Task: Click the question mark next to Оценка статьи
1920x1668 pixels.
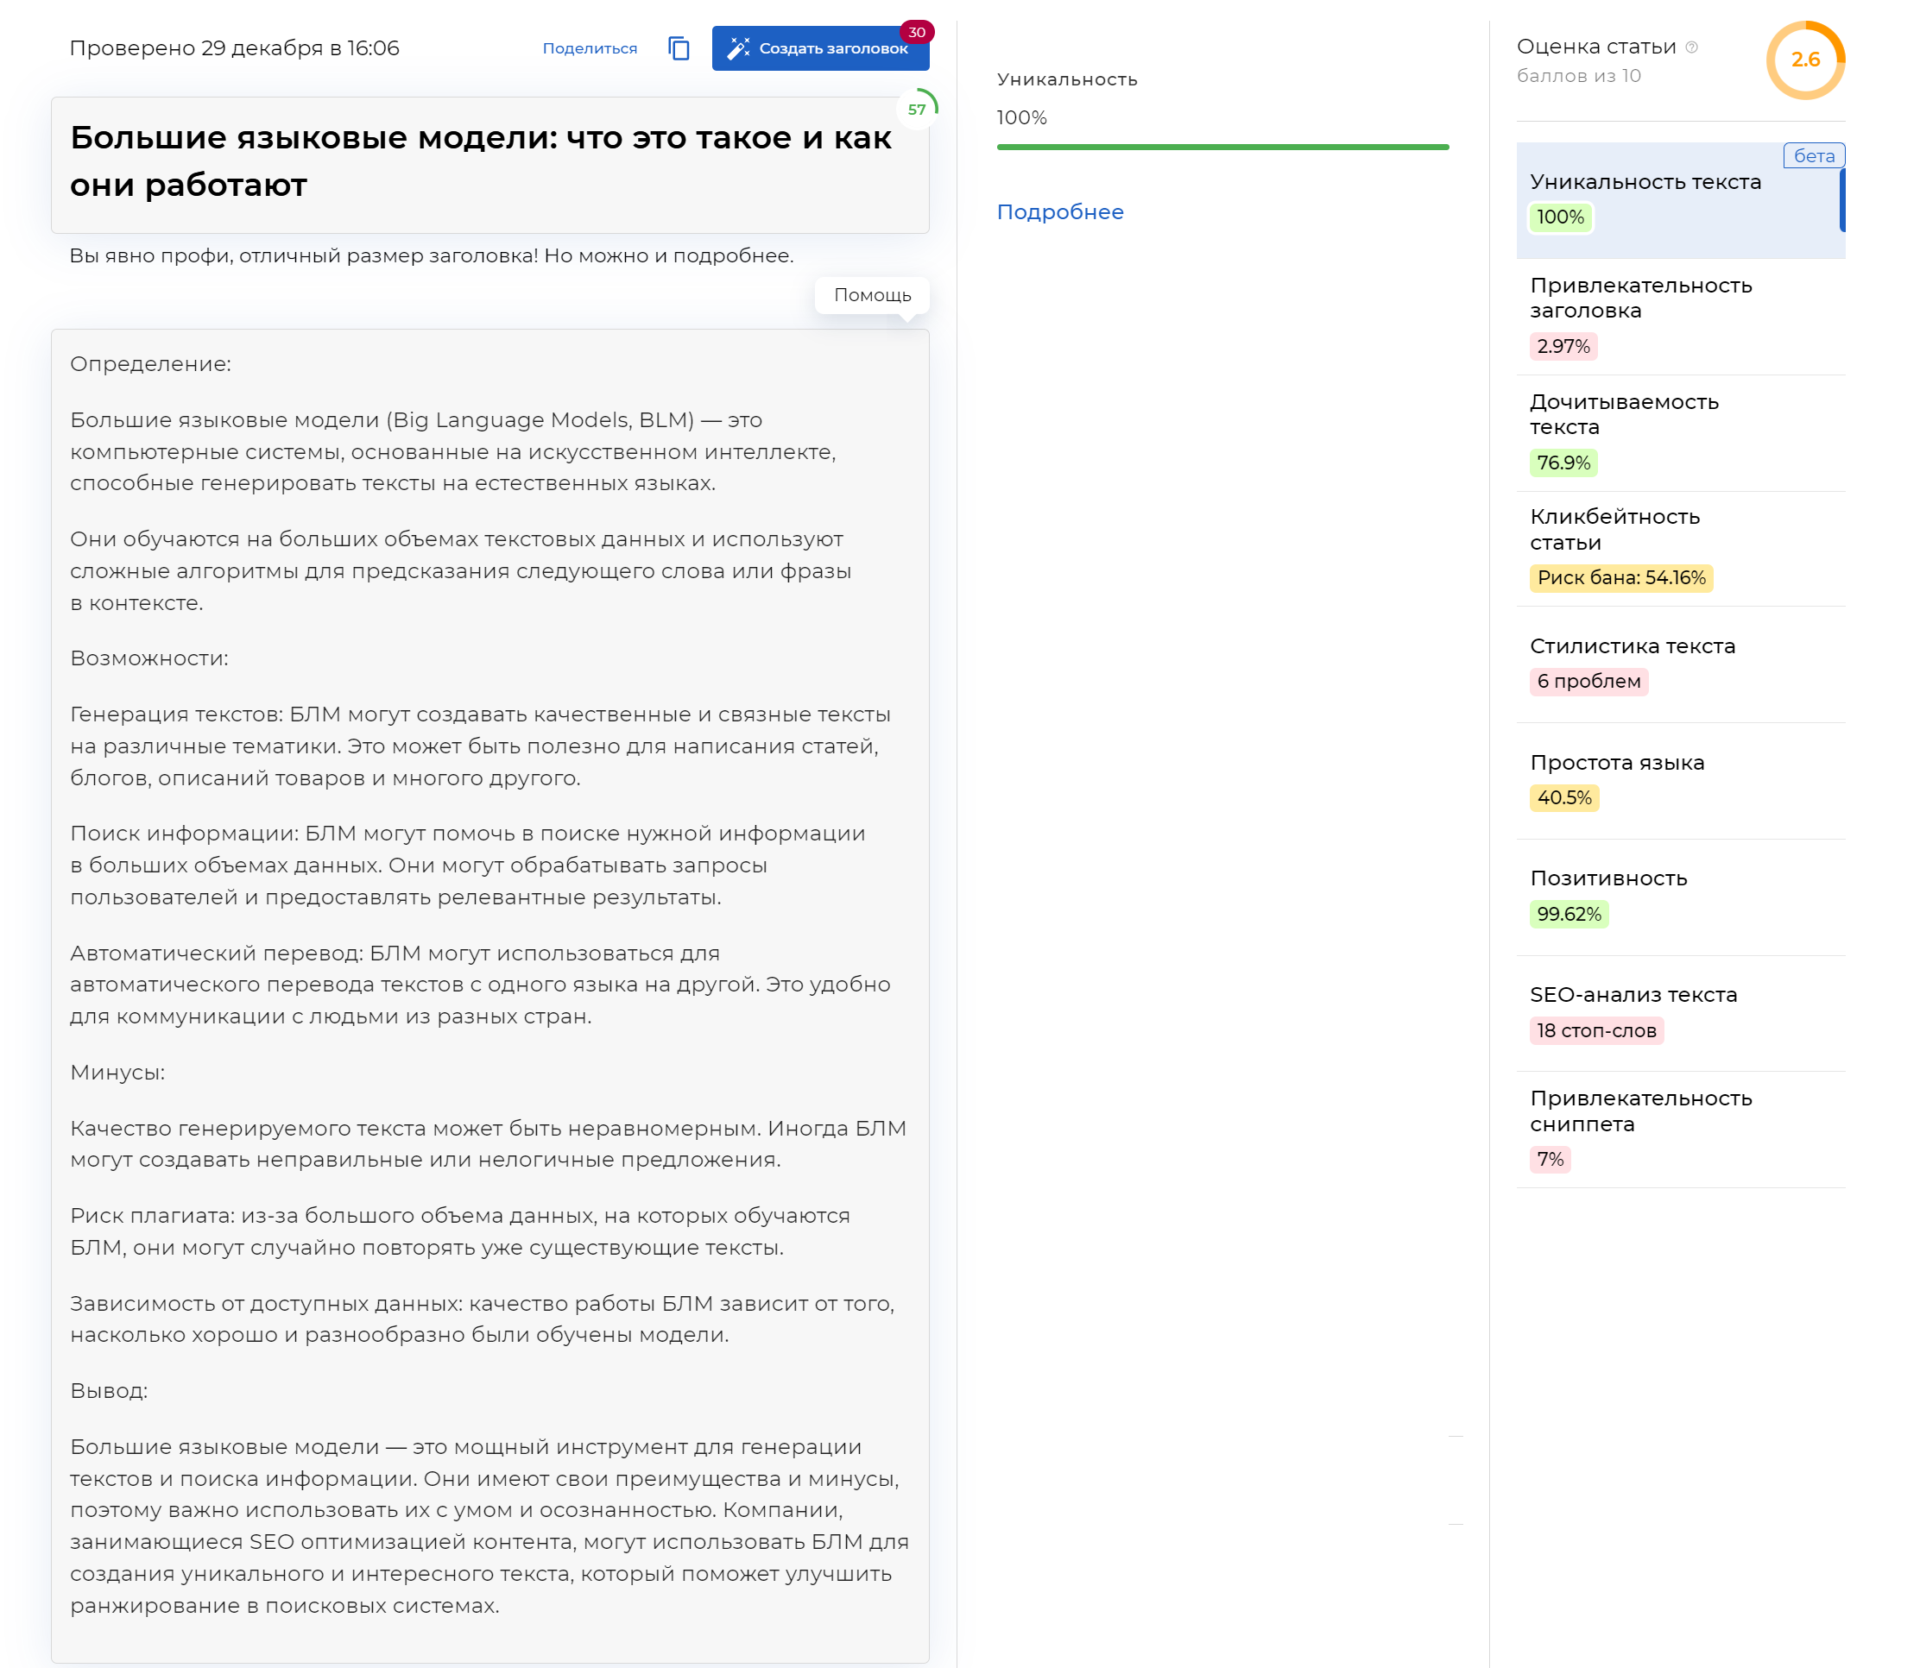Action: pyautogui.click(x=1691, y=47)
